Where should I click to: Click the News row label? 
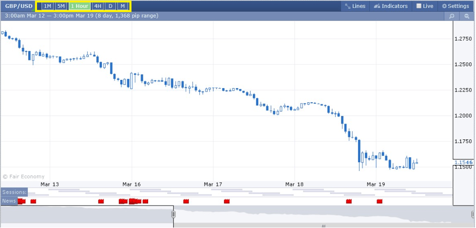coord(9,201)
